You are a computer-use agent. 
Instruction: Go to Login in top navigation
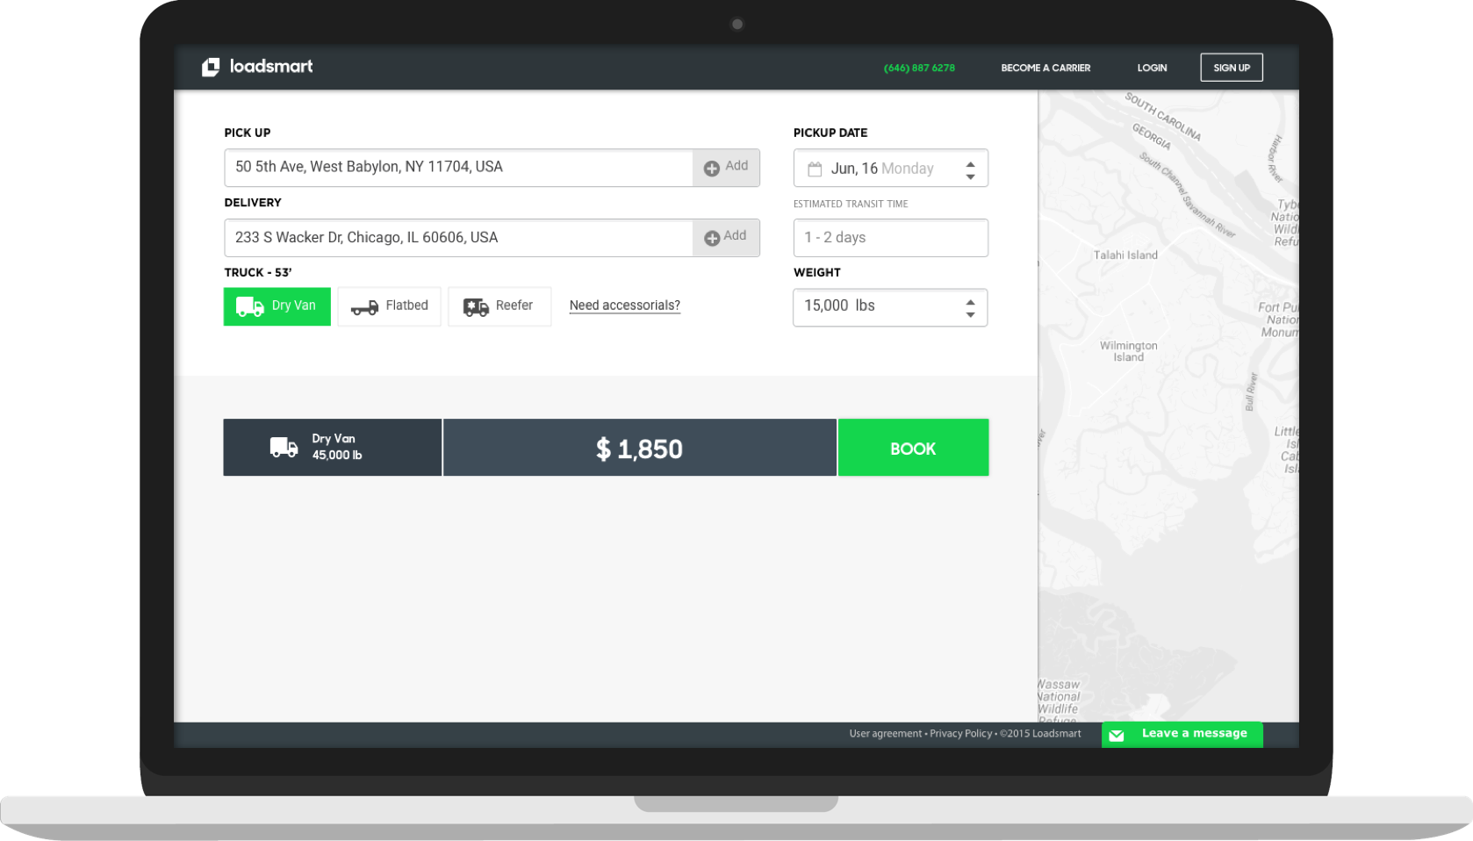(1152, 68)
